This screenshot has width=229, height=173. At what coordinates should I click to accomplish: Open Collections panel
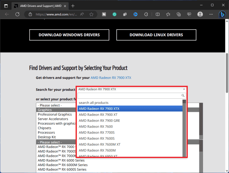(179, 14)
